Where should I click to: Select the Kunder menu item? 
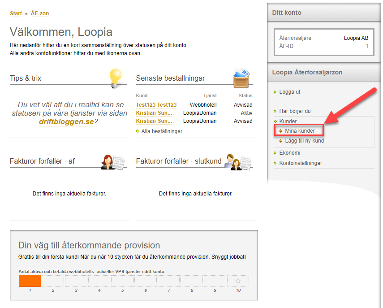point(288,121)
